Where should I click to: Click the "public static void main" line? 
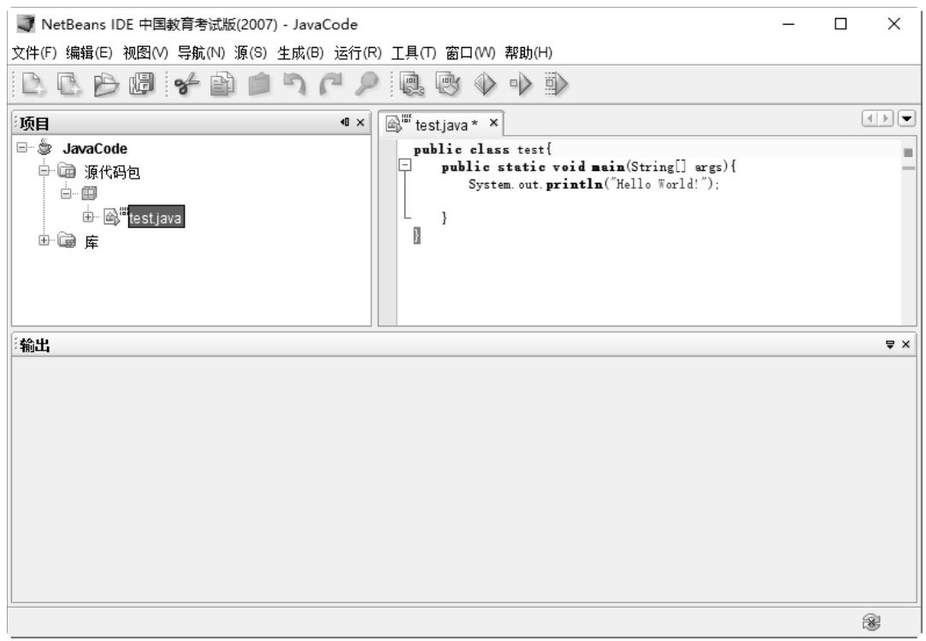tap(589, 167)
